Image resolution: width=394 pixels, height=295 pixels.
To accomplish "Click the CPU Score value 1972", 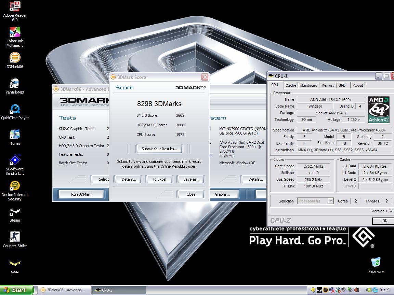I will [180, 135].
